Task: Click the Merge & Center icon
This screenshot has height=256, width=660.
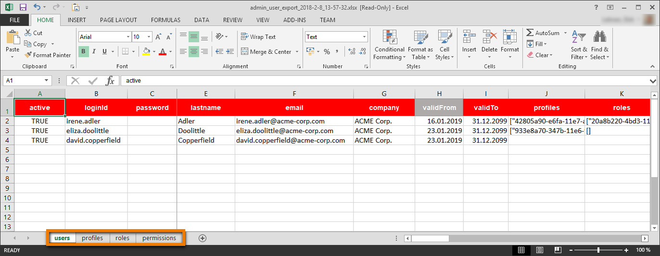Action: click(x=244, y=52)
